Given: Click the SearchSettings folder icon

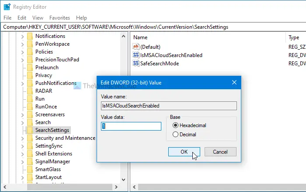Looking at the screenshot, I should pos(30,130).
